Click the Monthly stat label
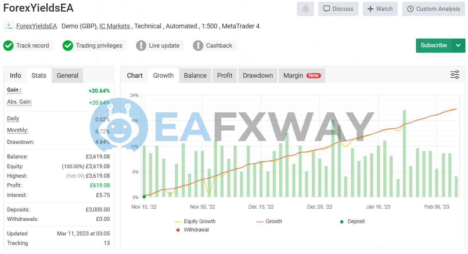468x254 pixels. coord(17,130)
